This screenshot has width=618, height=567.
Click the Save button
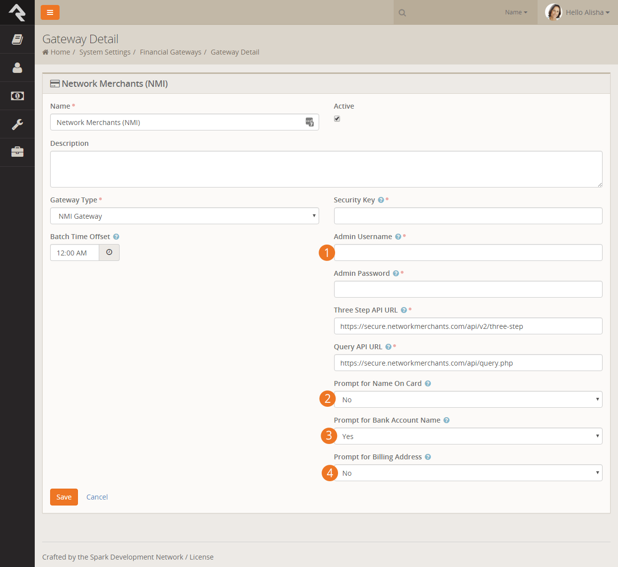coord(64,497)
